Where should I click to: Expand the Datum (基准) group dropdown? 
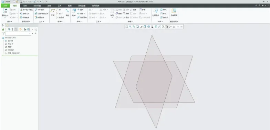tap(60, 22)
